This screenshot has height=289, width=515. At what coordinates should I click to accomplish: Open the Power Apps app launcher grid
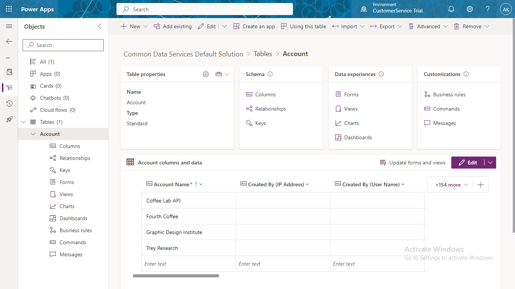click(x=9, y=9)
